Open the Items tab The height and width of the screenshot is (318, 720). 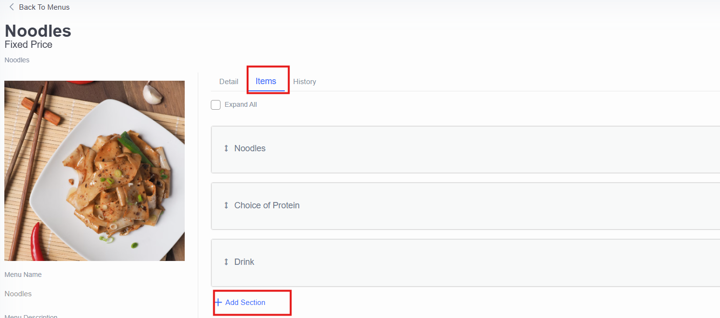266,81
